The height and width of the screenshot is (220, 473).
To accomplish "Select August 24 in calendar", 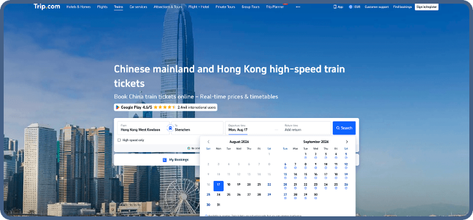I will 218,195.
